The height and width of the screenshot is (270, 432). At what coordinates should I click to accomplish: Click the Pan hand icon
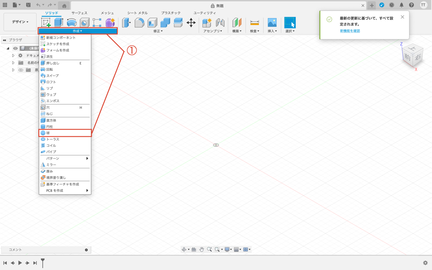click(x=201, y=249)
